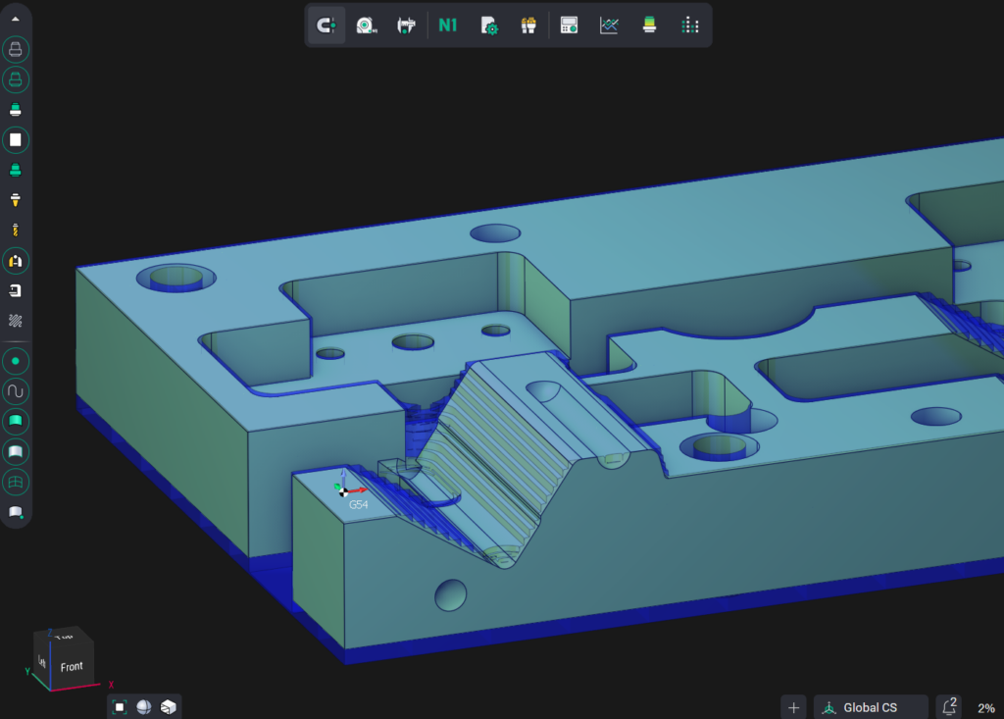Click the binoculars search icon
Image resolution: width=1004 pixels, height=719 pixels.
point(528,26)
